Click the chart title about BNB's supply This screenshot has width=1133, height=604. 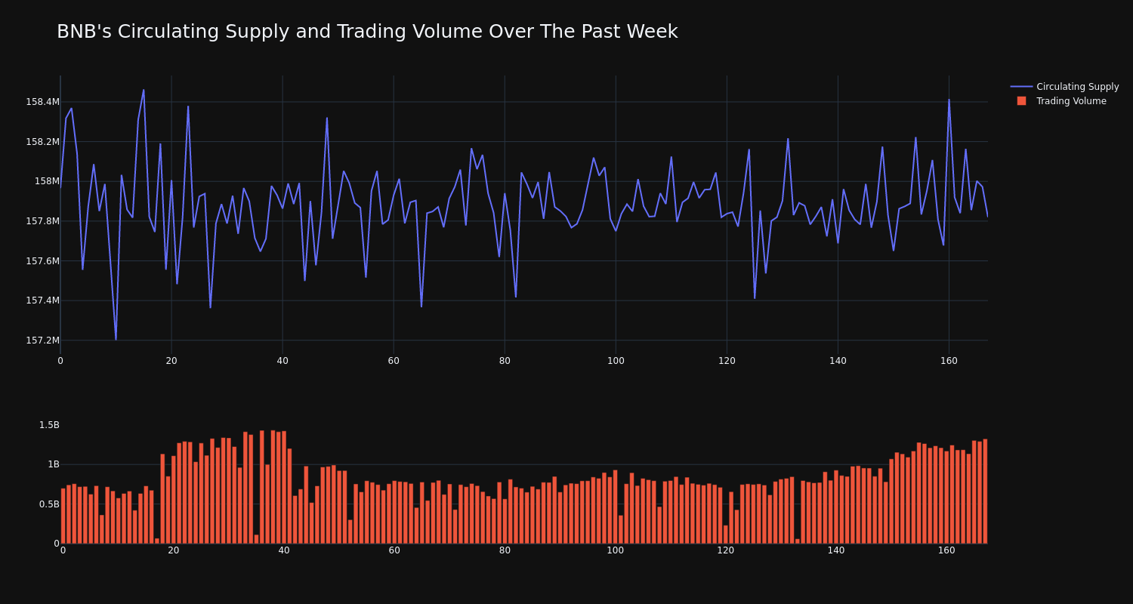click(367, 32)
